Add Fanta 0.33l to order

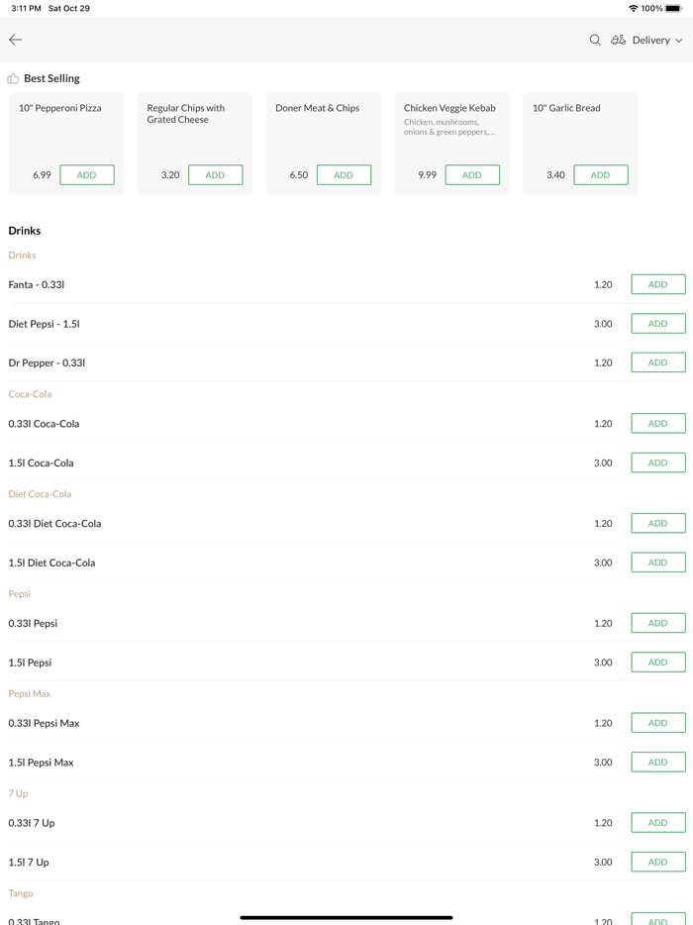click(x=657, y=284)
